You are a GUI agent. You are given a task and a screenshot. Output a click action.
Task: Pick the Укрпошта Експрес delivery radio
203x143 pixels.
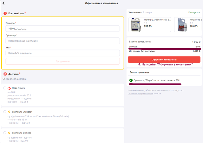(5, 133)
